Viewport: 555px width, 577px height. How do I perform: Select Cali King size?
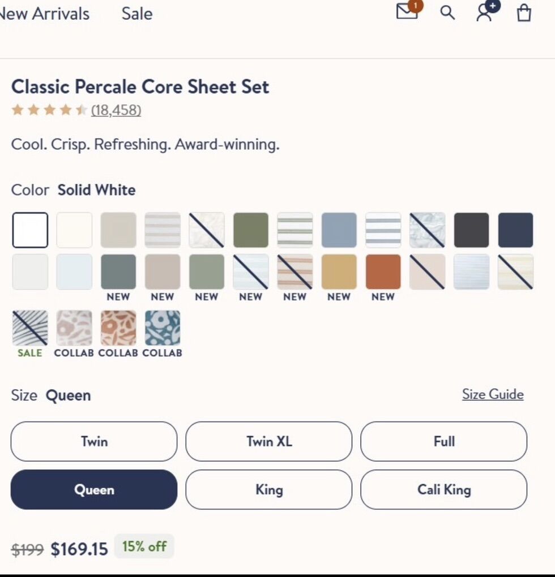click(444, 489)
